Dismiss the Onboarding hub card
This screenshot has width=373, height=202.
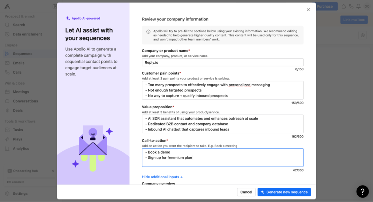point(53,171)
